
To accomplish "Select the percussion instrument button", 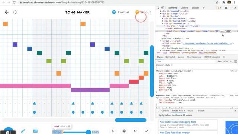I will pyautogui.click(x=35, y=131).
